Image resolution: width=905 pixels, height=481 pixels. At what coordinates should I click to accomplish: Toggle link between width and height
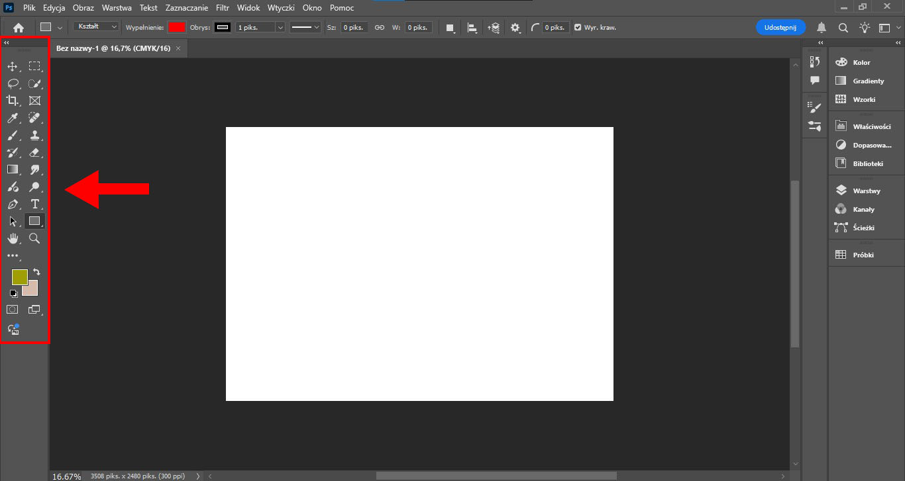coord(380,27)
